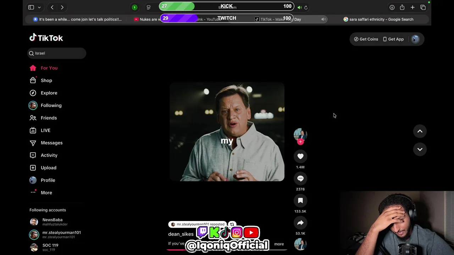Open the Upload page
Screen dimensions: 454x255
[x=48, y=168]
